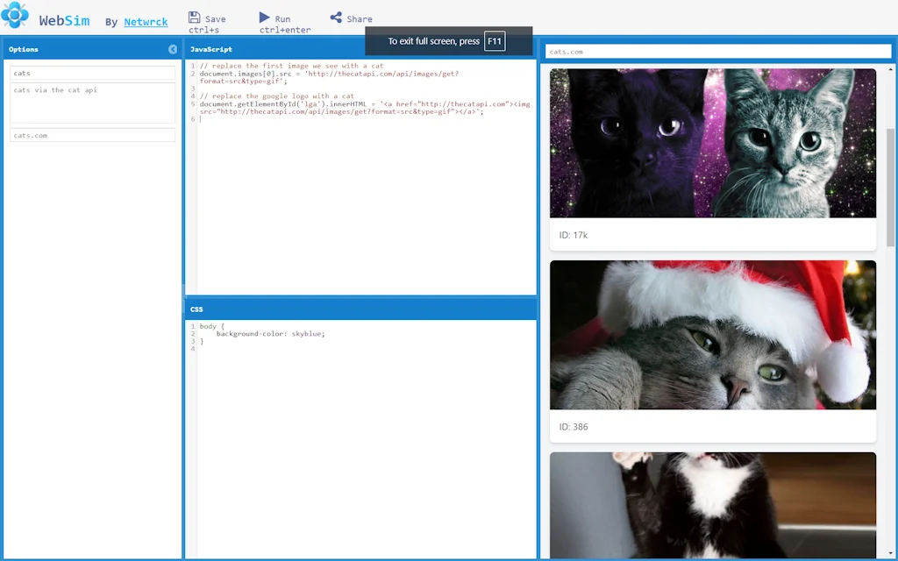This screenshot has width=898, height=561.
Task: Open the Netwrck link
Action: tap(146, 22)
